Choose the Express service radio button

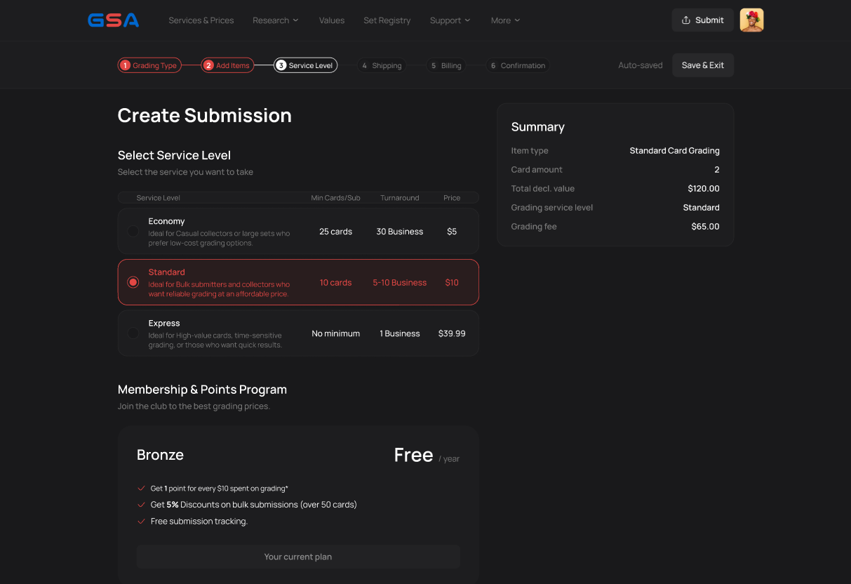(x=133, y=333)
